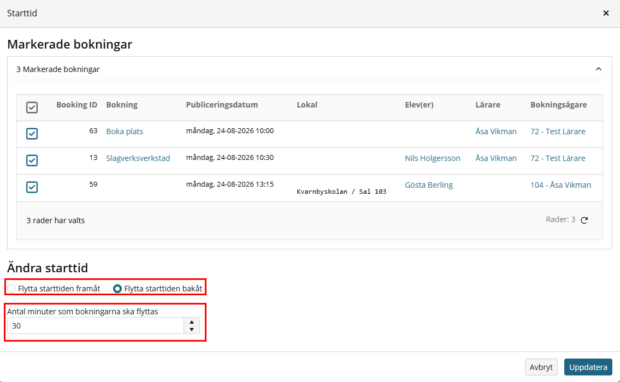Sort by the Elev(er) column header
Viewport: 620px width, 382px height.
click(x=419, y=105)
